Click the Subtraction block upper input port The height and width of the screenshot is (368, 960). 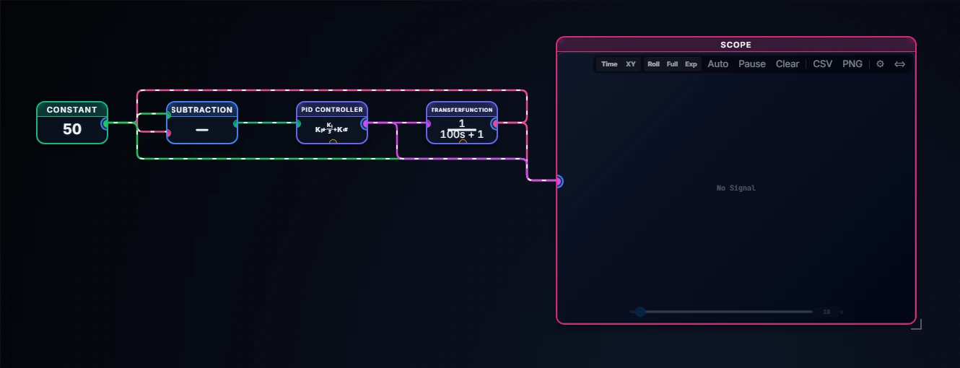coord(168,115)
